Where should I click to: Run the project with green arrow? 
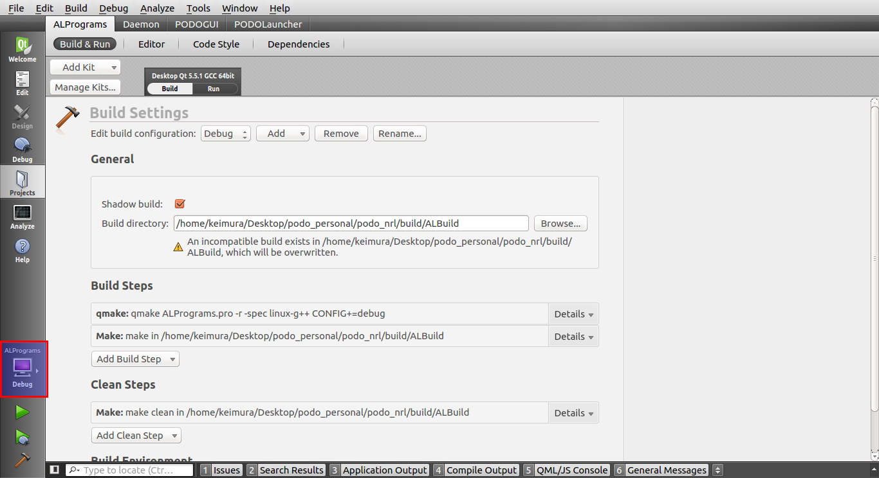[23, 412]
